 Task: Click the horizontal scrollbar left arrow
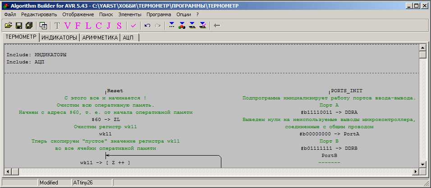(8, 171)
